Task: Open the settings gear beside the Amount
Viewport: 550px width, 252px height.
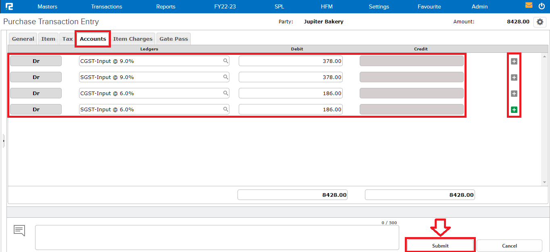Action: [x=540, y=22]
